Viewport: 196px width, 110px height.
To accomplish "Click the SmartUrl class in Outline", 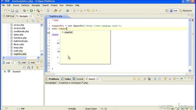I will tap(16, 71).
